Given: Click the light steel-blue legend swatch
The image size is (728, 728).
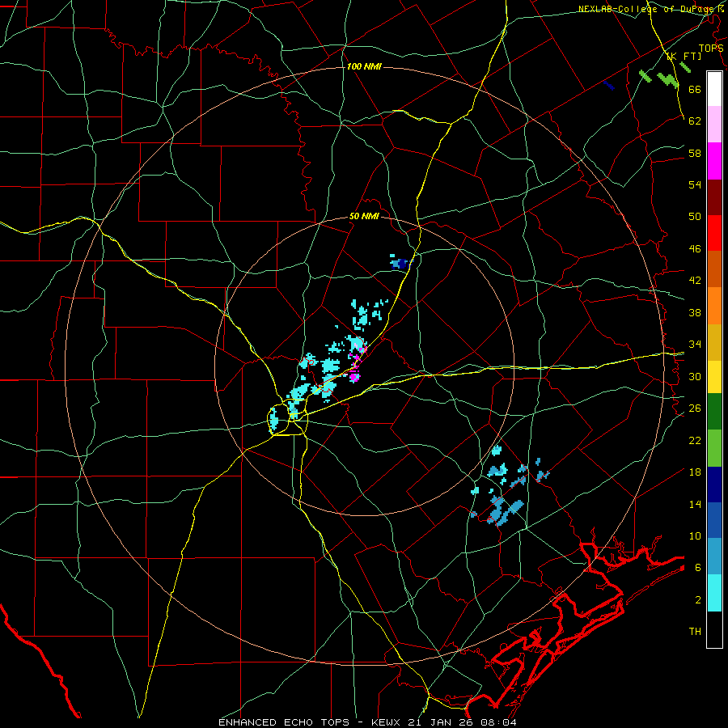Looking at the screenshot, I should [714, 557].
